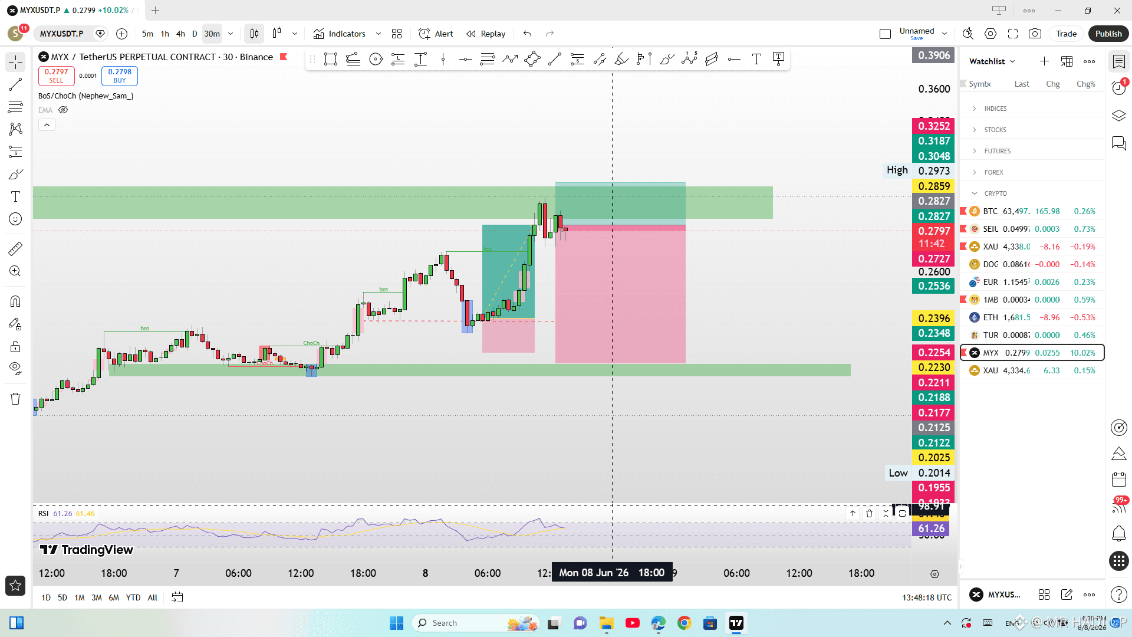
Task: Select the trend line drawing tool
Action: click(15, 84)
